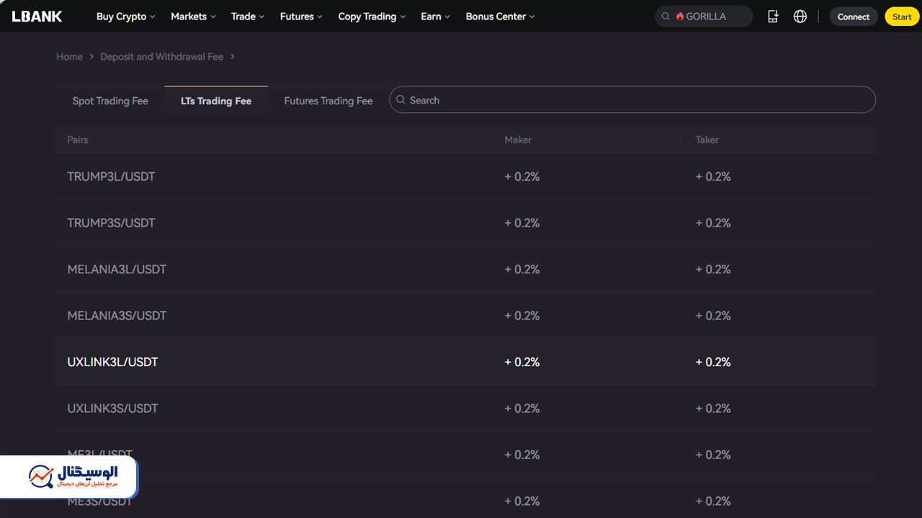Click Maker fee of MELANIA3S/USDT
This screenshot has height=518, width=922.
coord(522,316)
